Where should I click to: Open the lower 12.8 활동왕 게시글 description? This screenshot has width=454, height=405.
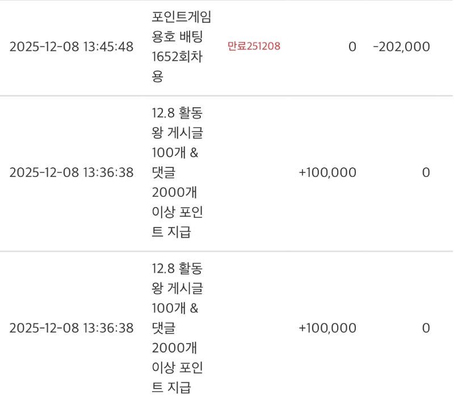pos(177,268)
